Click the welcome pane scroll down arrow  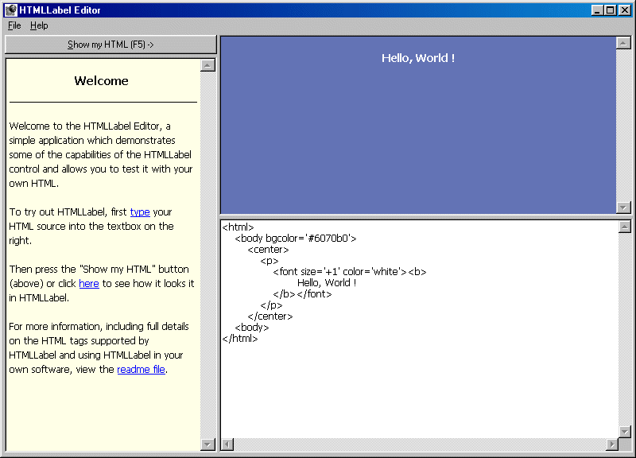point(207,444)
